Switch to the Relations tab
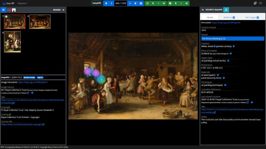This screenshot has height=149, width=266. point(229,17)
